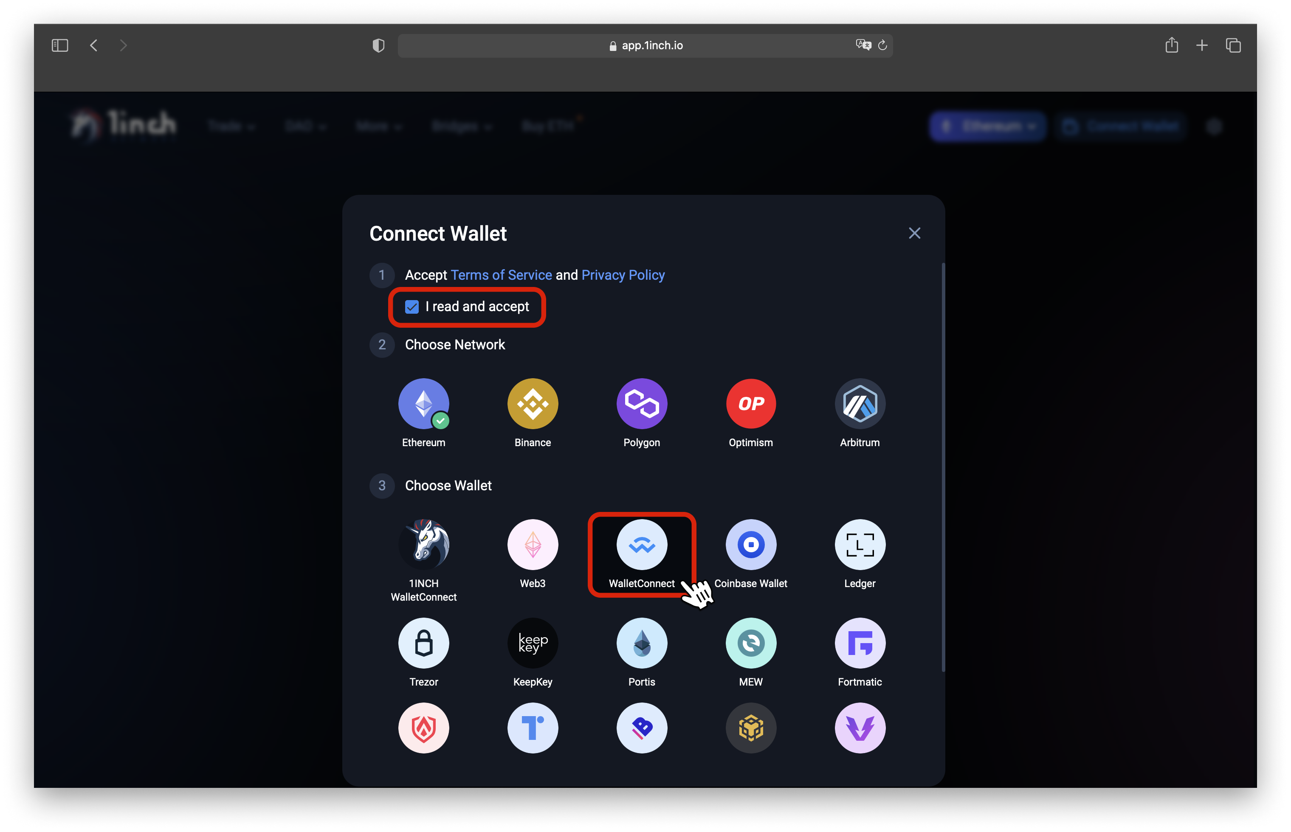Screen dimensions: 1291x832
Task: Choose KeepKey wallet
Action: 532,643
